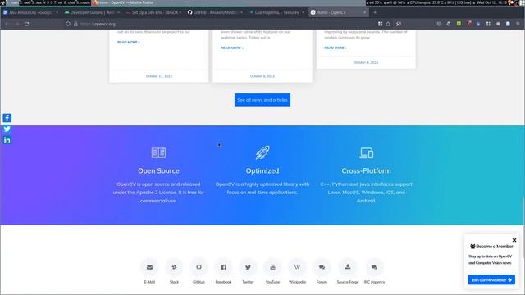This screenshot has height=295, width=525.
Task: Open the E-Mail contact icon
Action: (149, 267)
